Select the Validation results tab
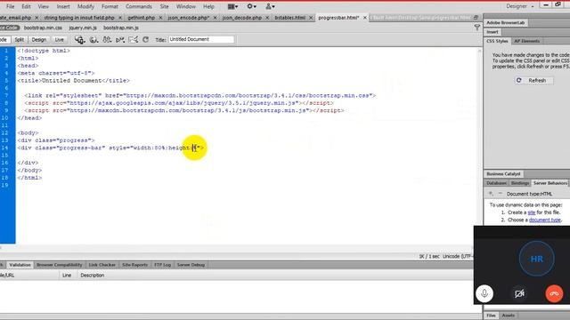Screen dimensions: 570x320 [x=20, y=265]
